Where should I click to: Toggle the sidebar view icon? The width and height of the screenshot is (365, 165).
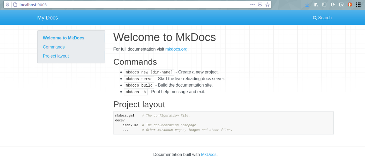coord(324,5)
